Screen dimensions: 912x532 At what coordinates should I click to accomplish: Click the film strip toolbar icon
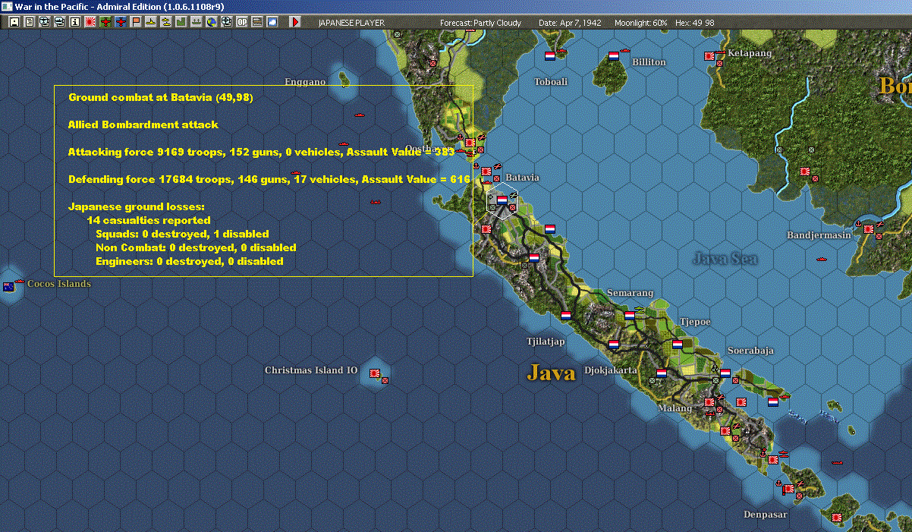[256, 22]
